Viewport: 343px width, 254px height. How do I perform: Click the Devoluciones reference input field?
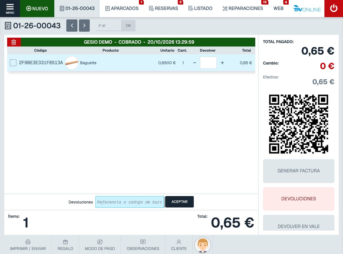coord(130,202)
